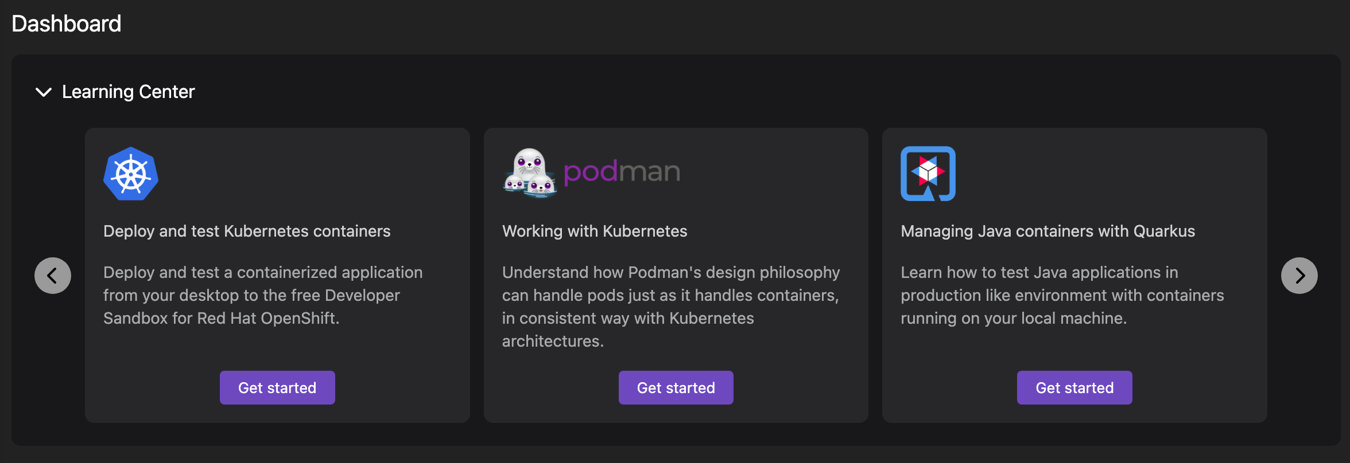Collapse the Learning Center section
This screenshot has width=1350, height=463.
(44, 92)
